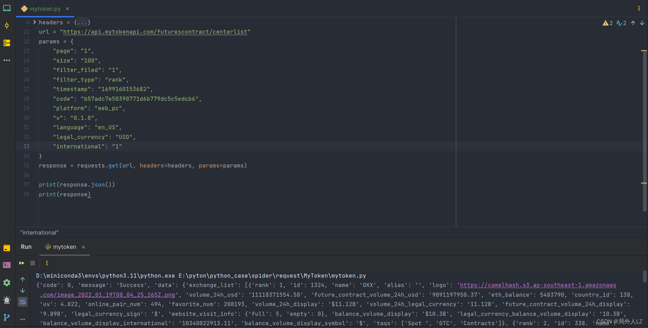The height and width of the screenshot is (328, 648).
Task: Go to next highlighted error arrow
Action: (x=642, y=23)
